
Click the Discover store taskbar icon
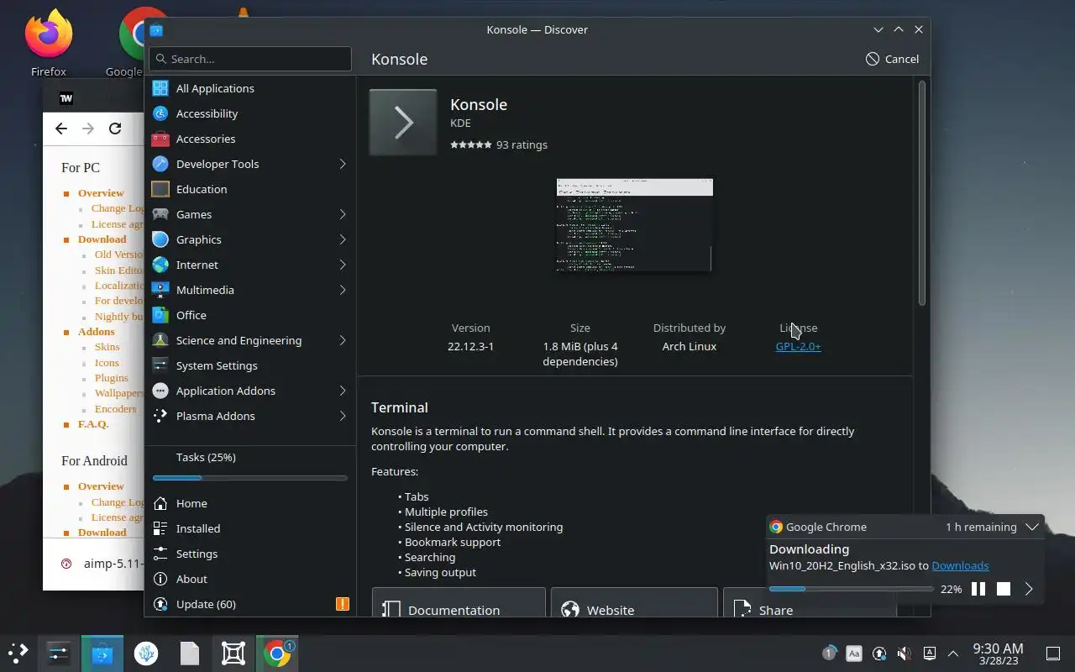[102, 653]
